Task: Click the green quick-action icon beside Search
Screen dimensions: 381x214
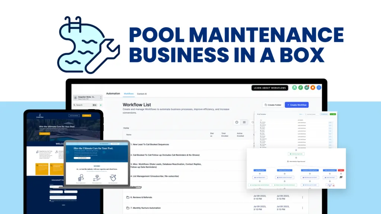Action: coord(100,105)
